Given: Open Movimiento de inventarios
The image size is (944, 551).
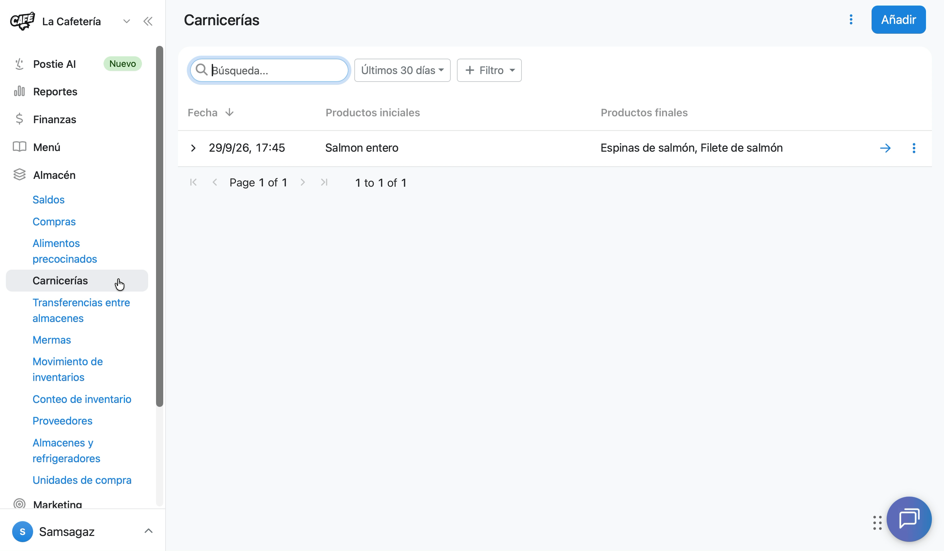Looking at the screenshot, I should tap(68, 369).
